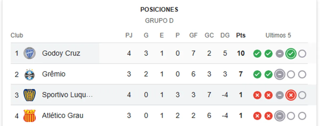The image size is (320, 126).
Task: Click the Sportivo Luqueño club crest
Action: coord(30,95)
